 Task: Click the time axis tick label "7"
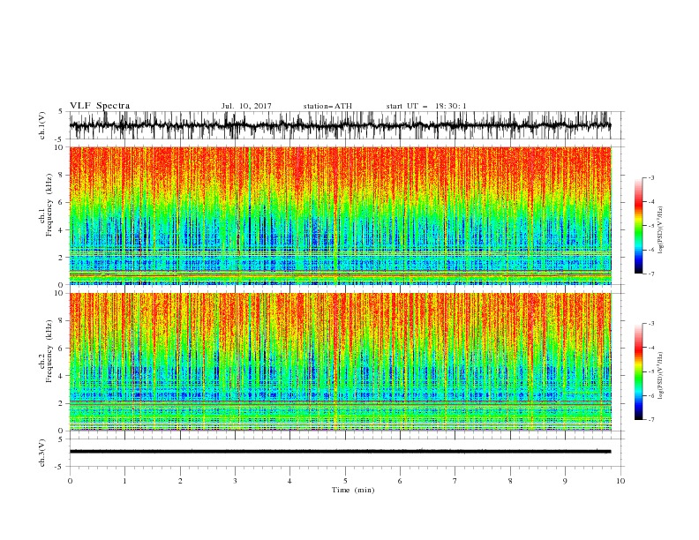(x=455, y=481)
